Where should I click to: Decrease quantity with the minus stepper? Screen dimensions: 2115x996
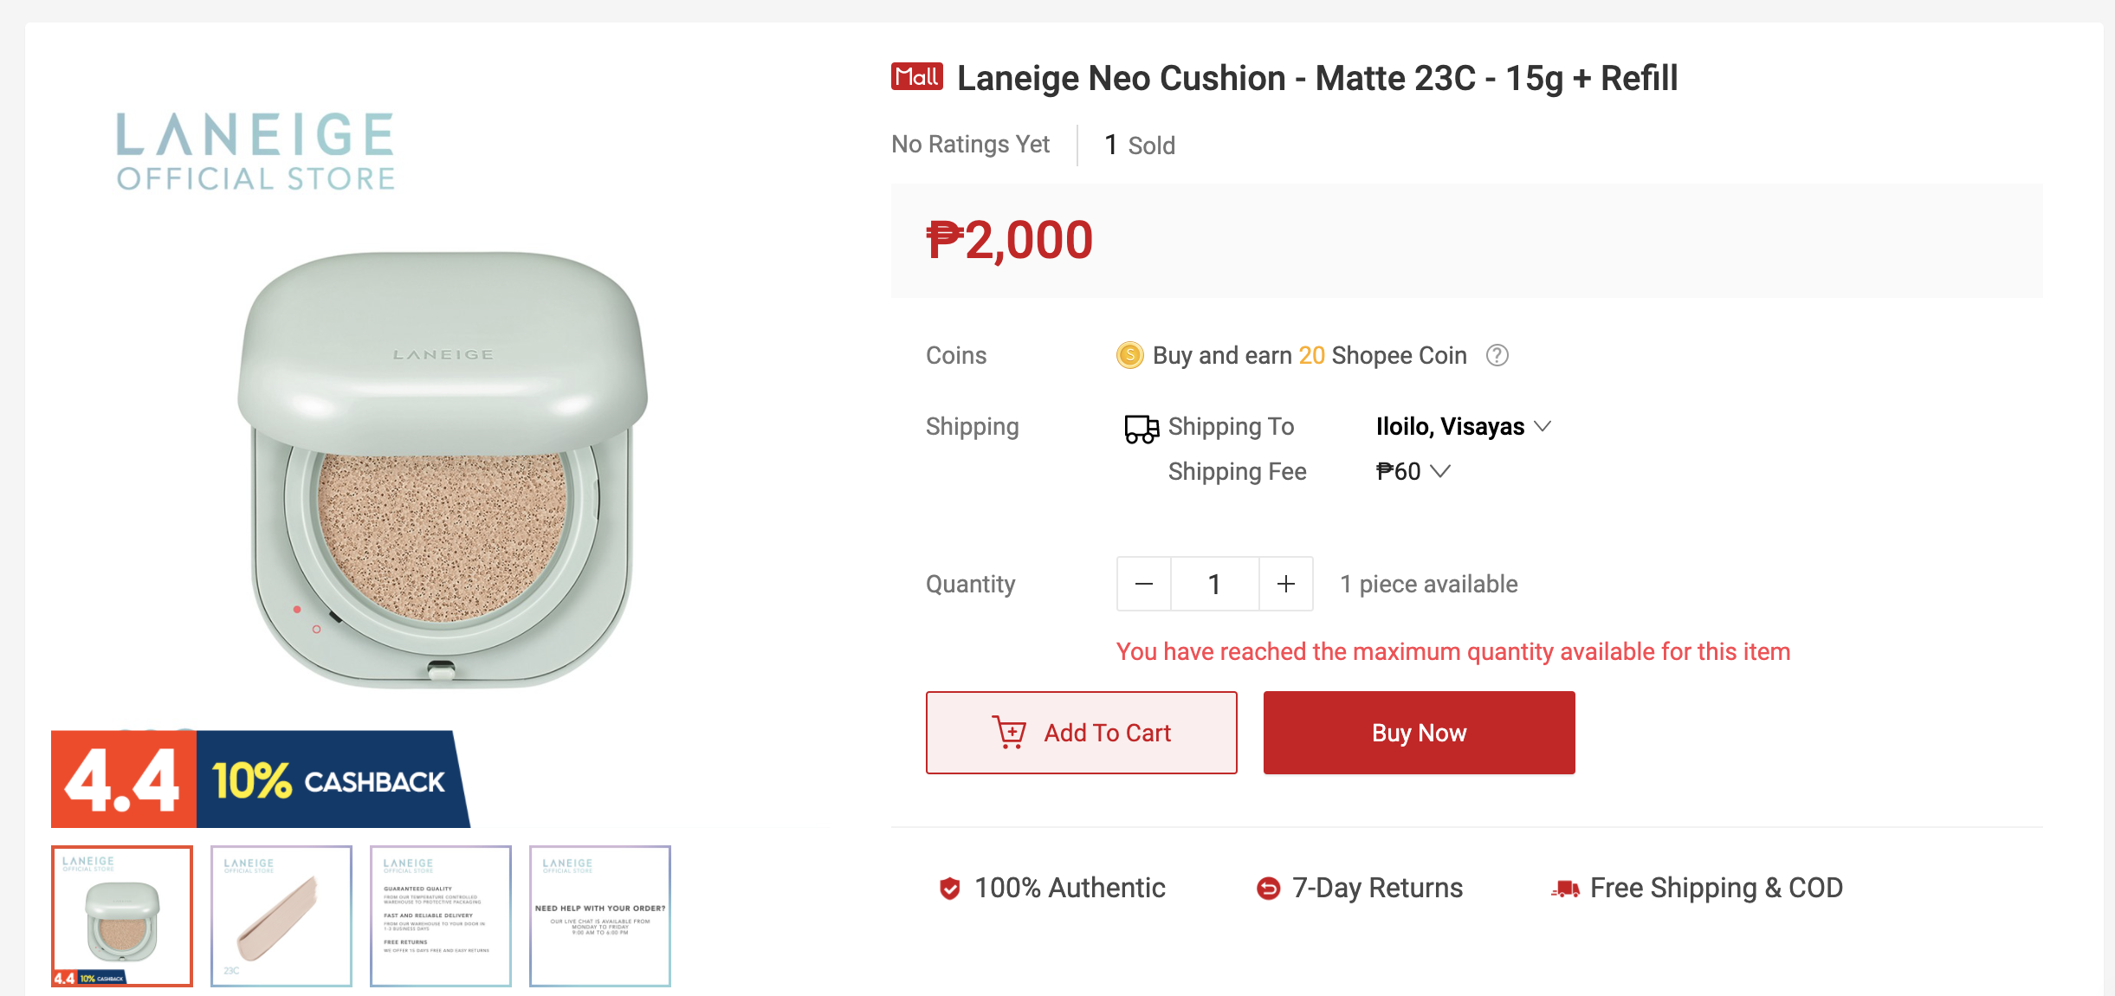pos(1143,584)
